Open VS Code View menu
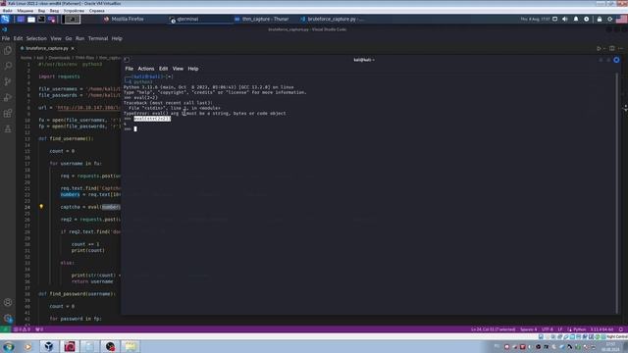This screenshot has width=628, height=353. [56, 38]
